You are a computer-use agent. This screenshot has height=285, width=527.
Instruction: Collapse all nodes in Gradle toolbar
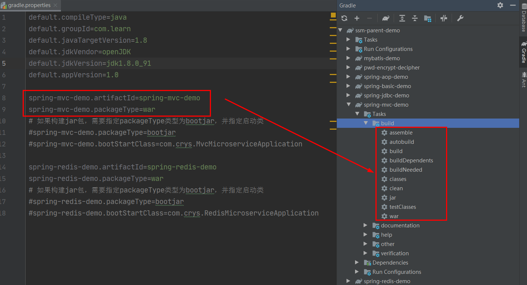click(x=415, y=18)
